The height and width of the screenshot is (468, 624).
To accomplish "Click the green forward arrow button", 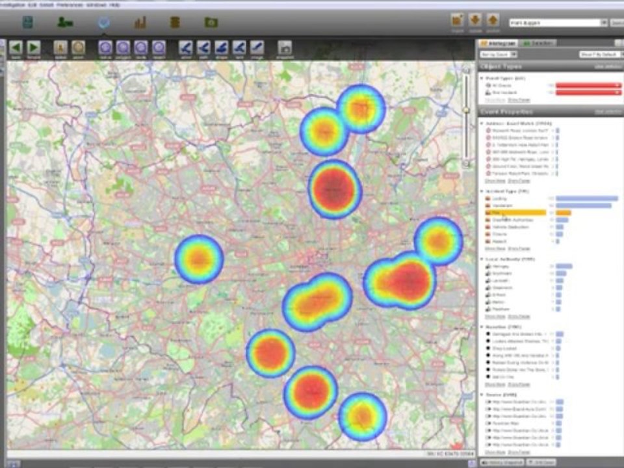I will (x=33, y=47).
